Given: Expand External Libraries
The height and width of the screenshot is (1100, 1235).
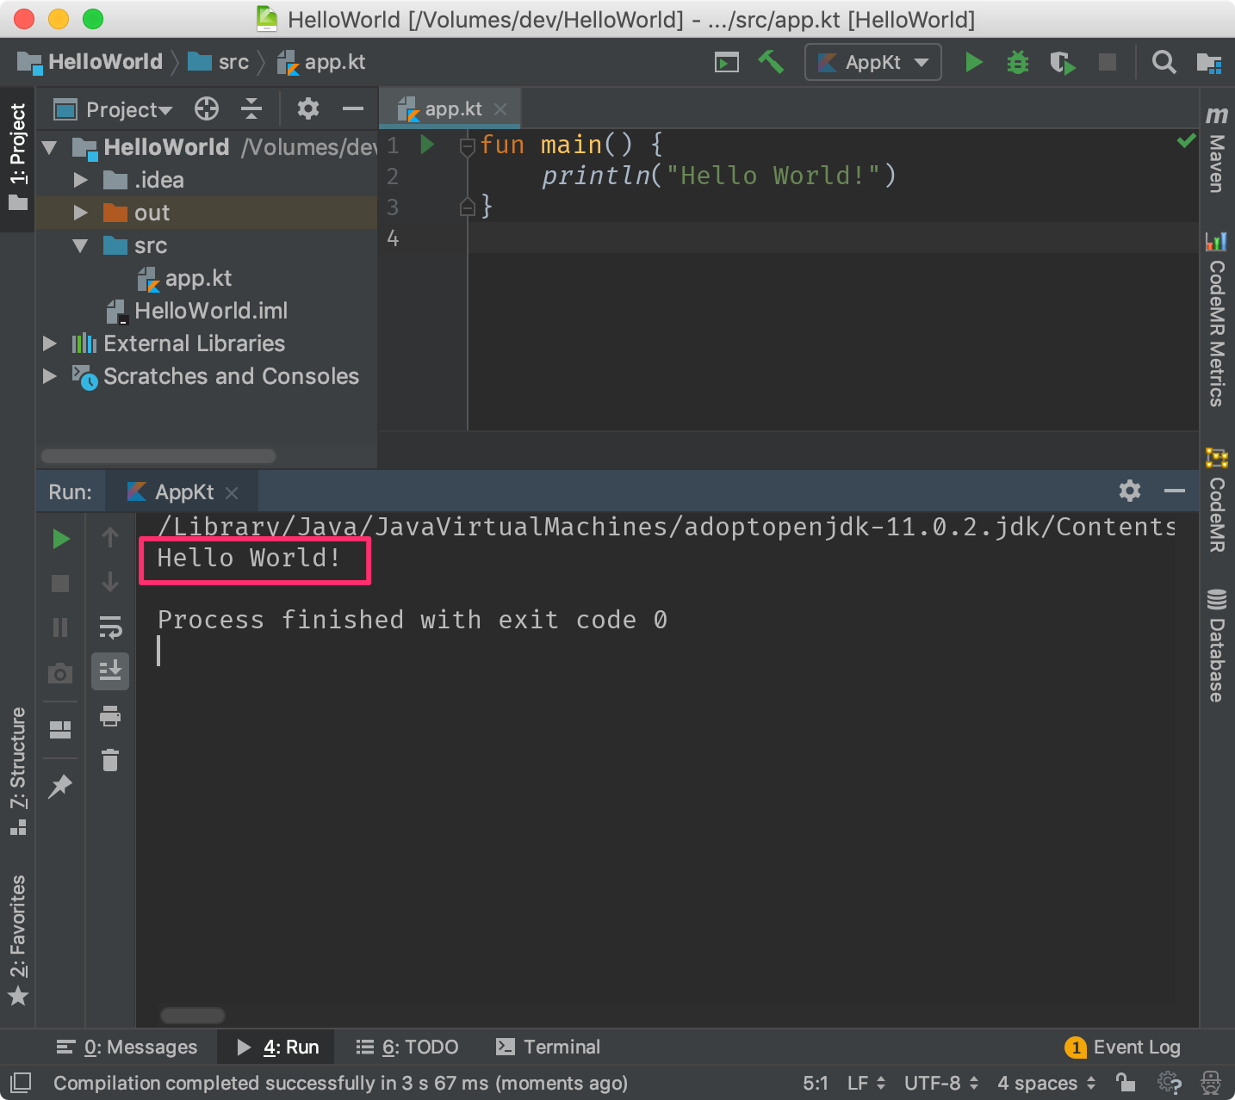Looking at the screenshot, I should 50,343.
